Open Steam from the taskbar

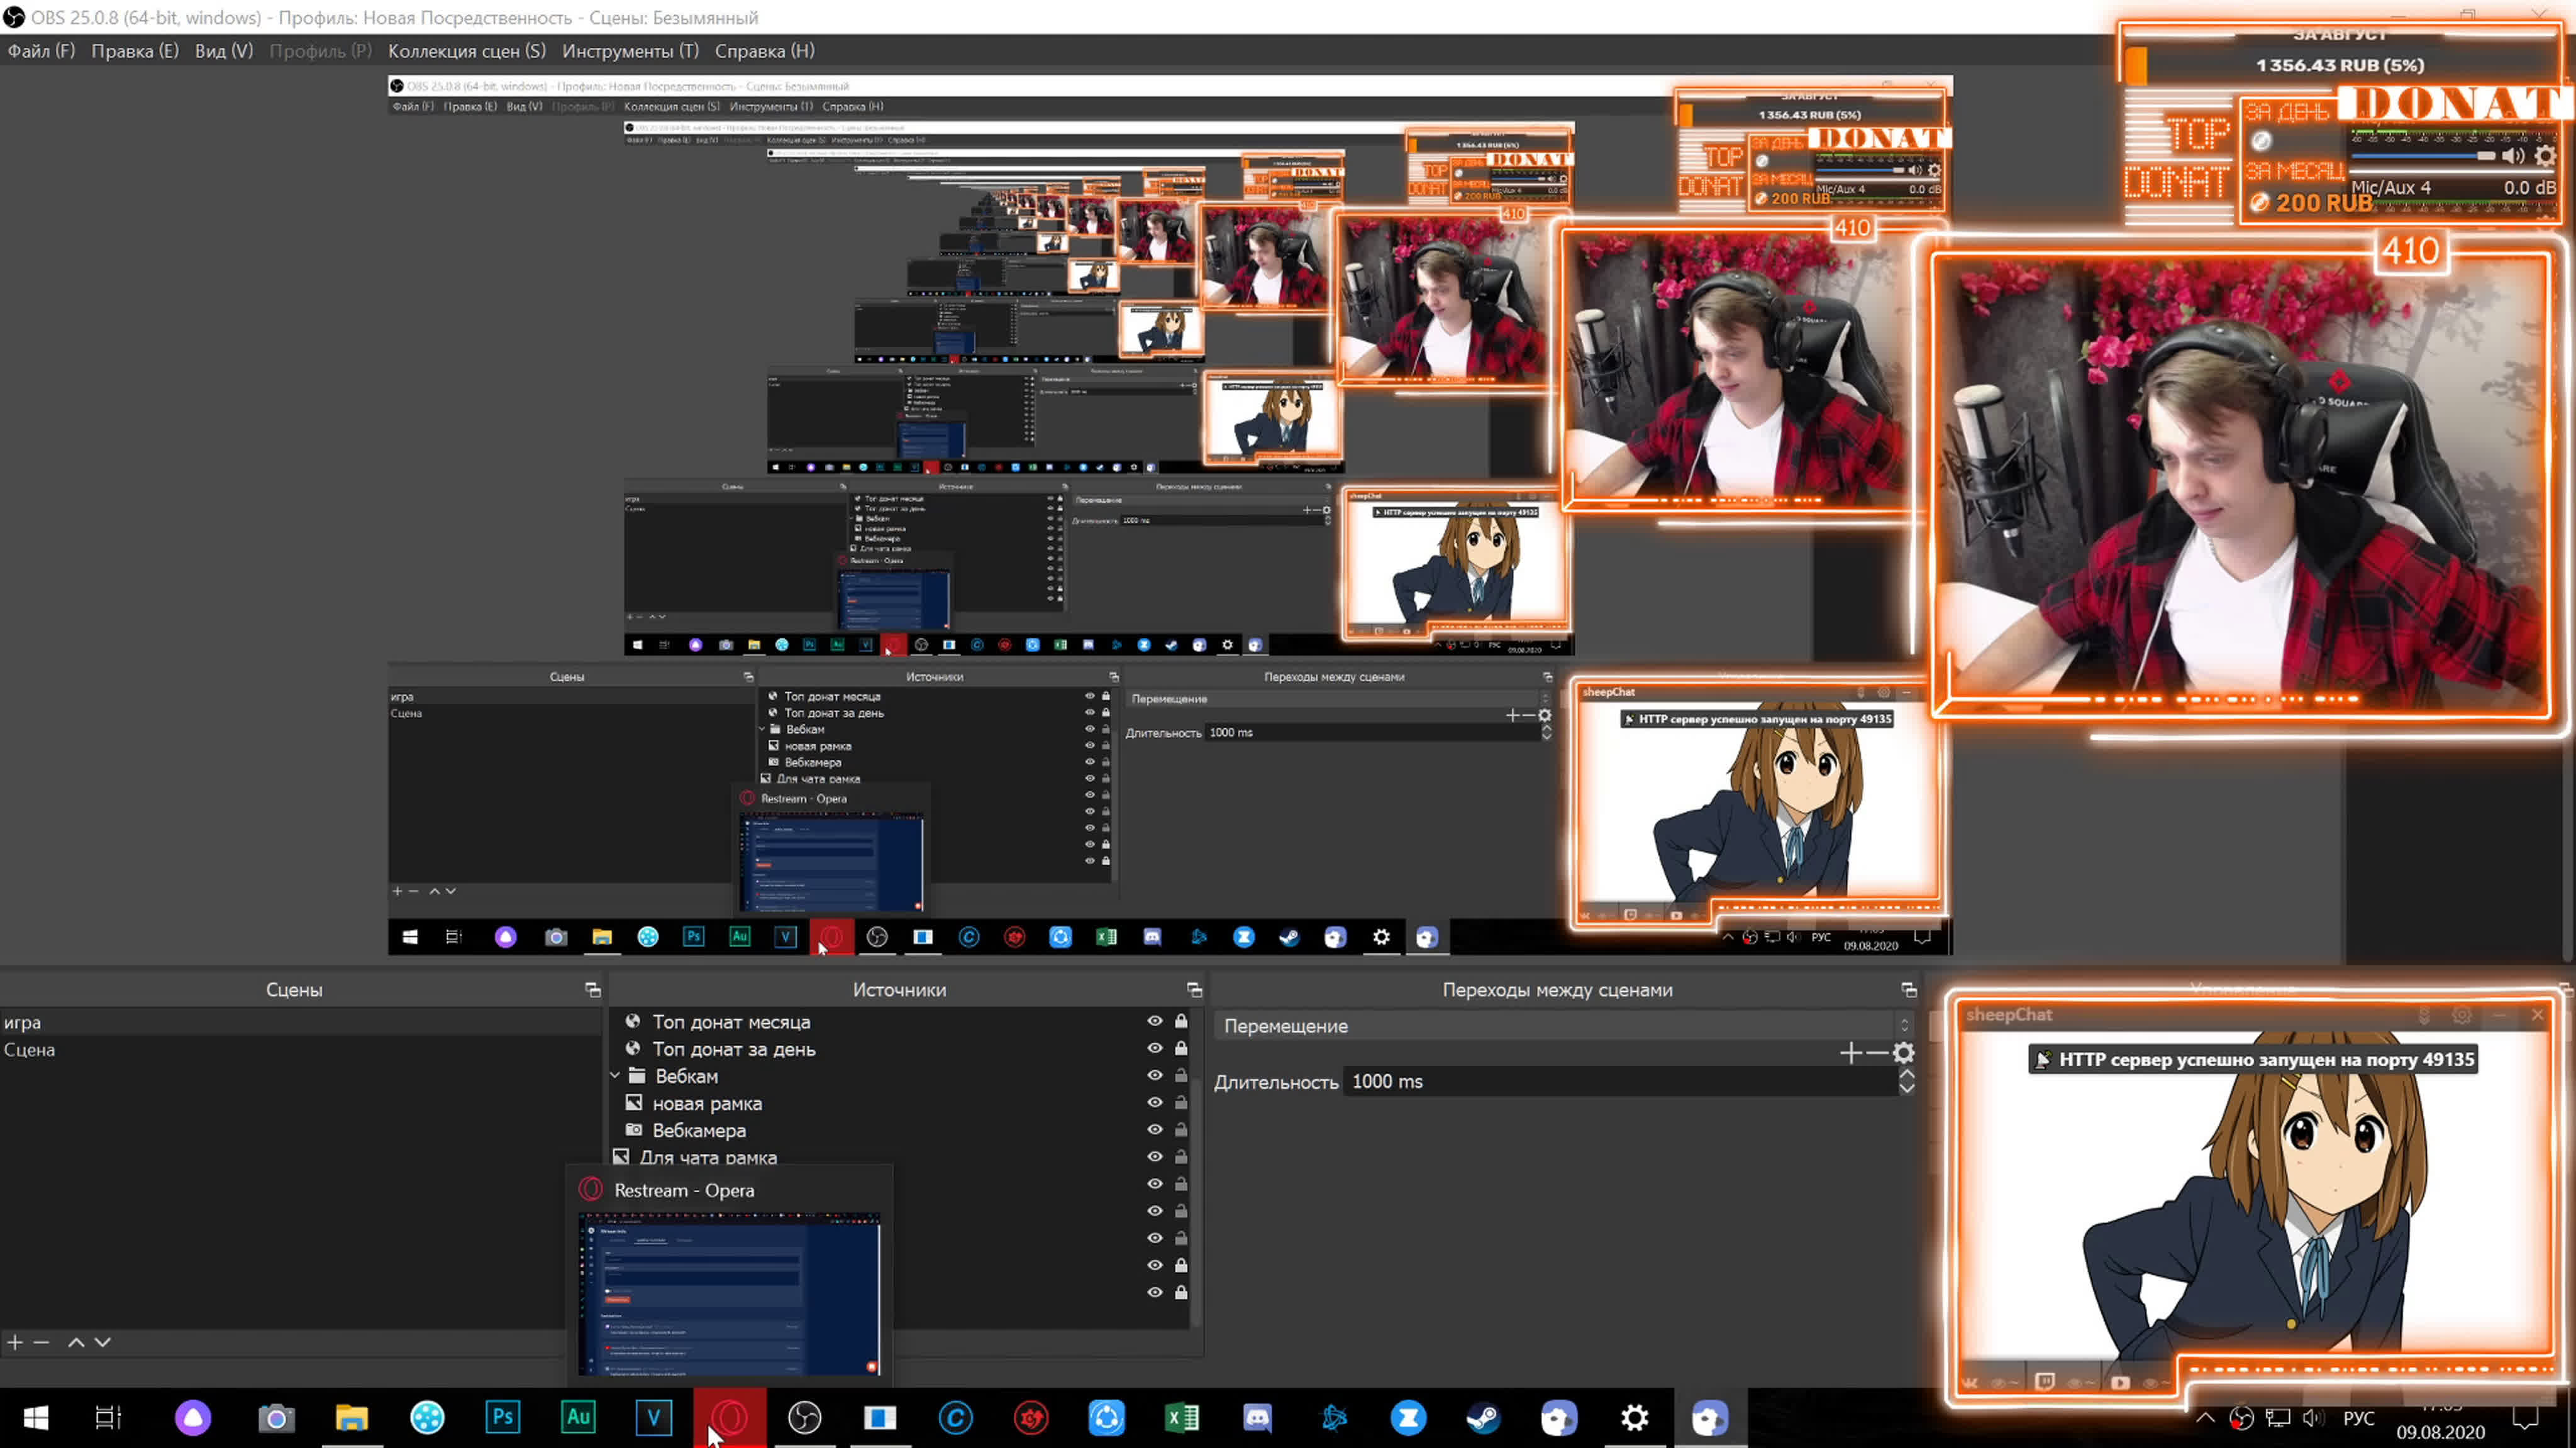1483,1417
